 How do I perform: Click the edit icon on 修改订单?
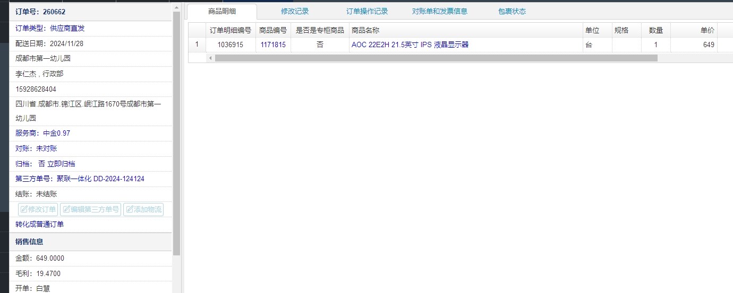point(24,209)
